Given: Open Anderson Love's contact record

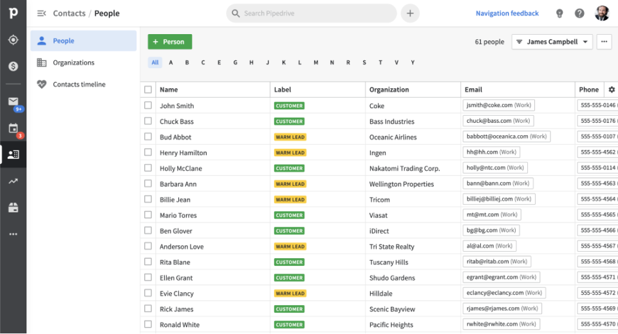Looking at the screenshot, I should 182,246.
